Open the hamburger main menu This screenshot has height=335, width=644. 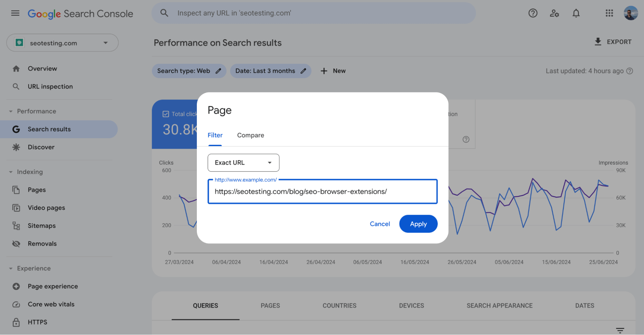(x=15, y=13)
